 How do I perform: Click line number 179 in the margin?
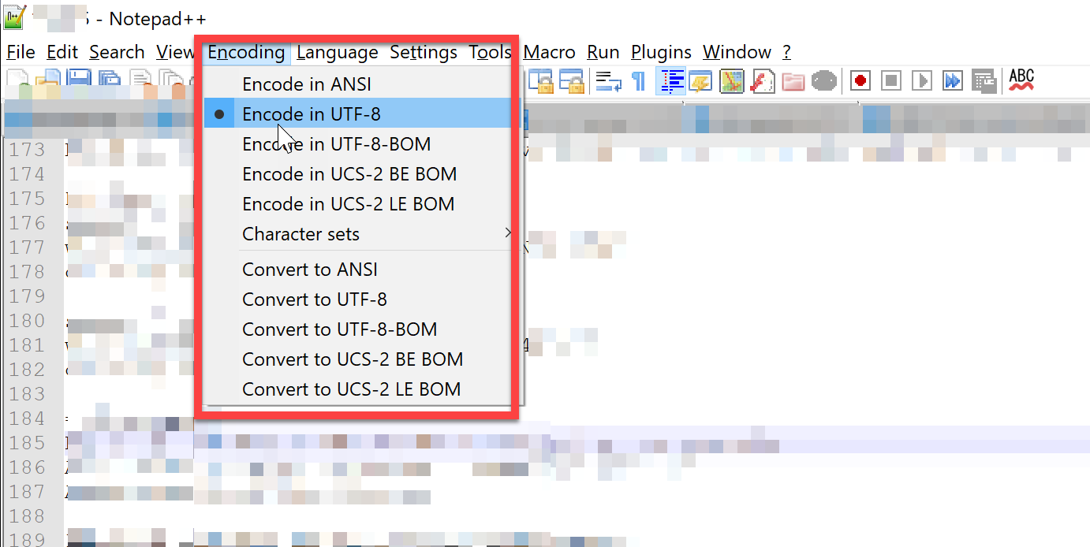point(28,296)
